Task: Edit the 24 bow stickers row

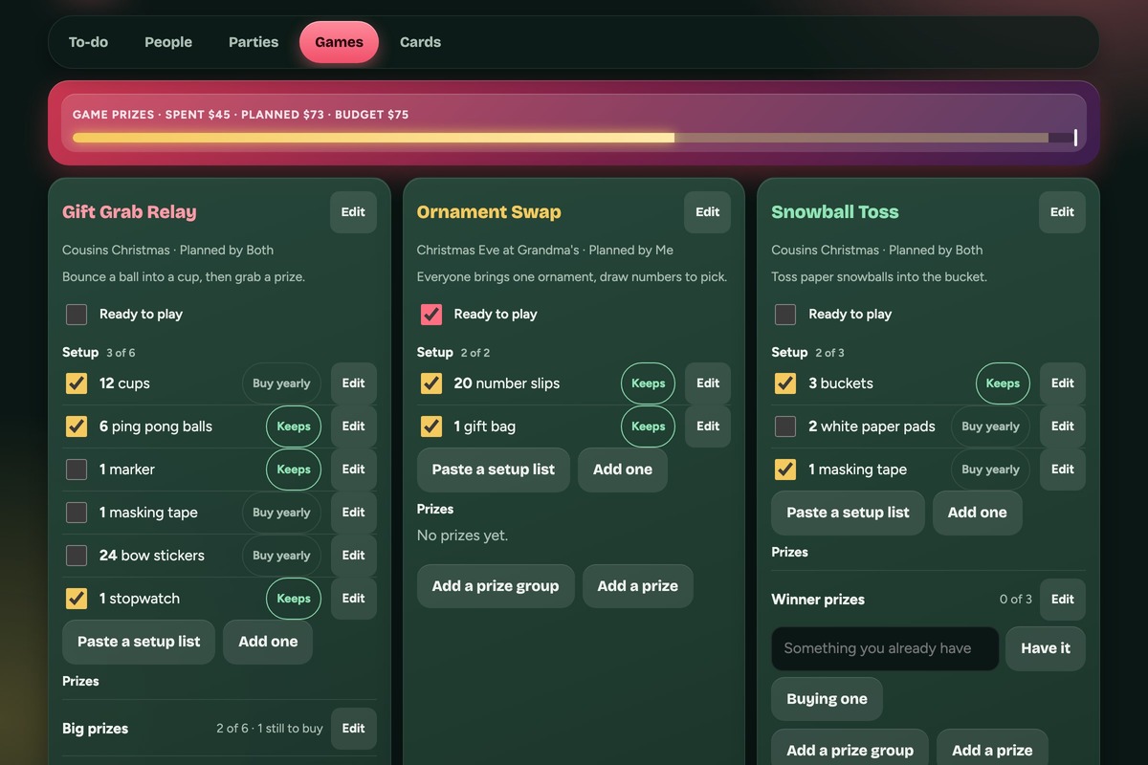Action: pyautogui.click(x=353, y=556)
